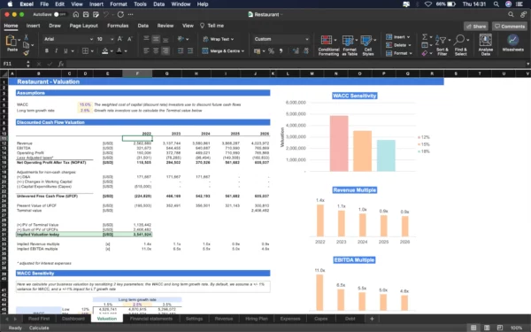
Task: Click the Paste clipboard icon
Action: 11,41
